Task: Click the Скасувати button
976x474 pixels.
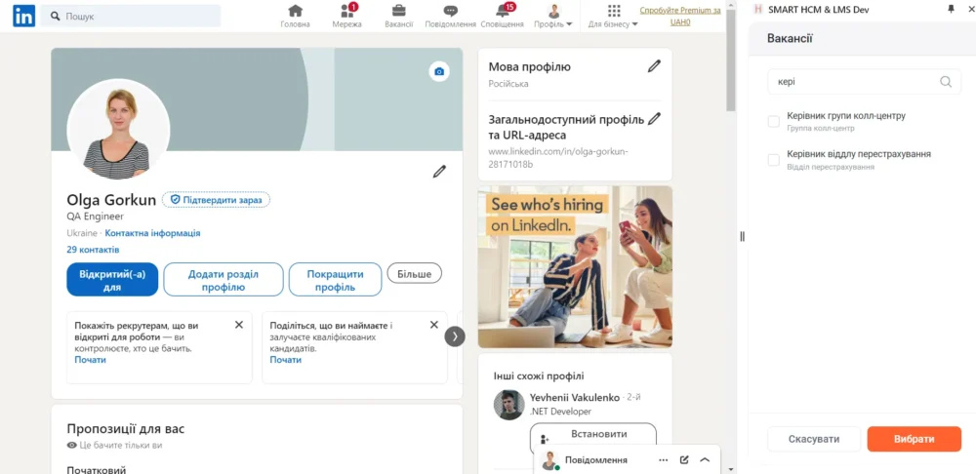Action: (x=814, y=439)
